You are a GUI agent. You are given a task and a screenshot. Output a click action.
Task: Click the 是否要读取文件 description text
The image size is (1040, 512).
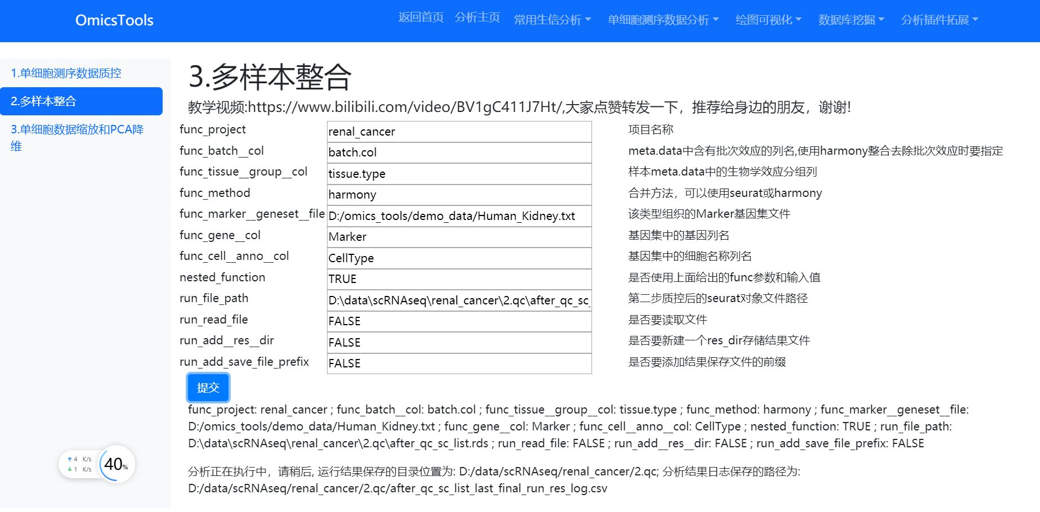pos(667,320)
